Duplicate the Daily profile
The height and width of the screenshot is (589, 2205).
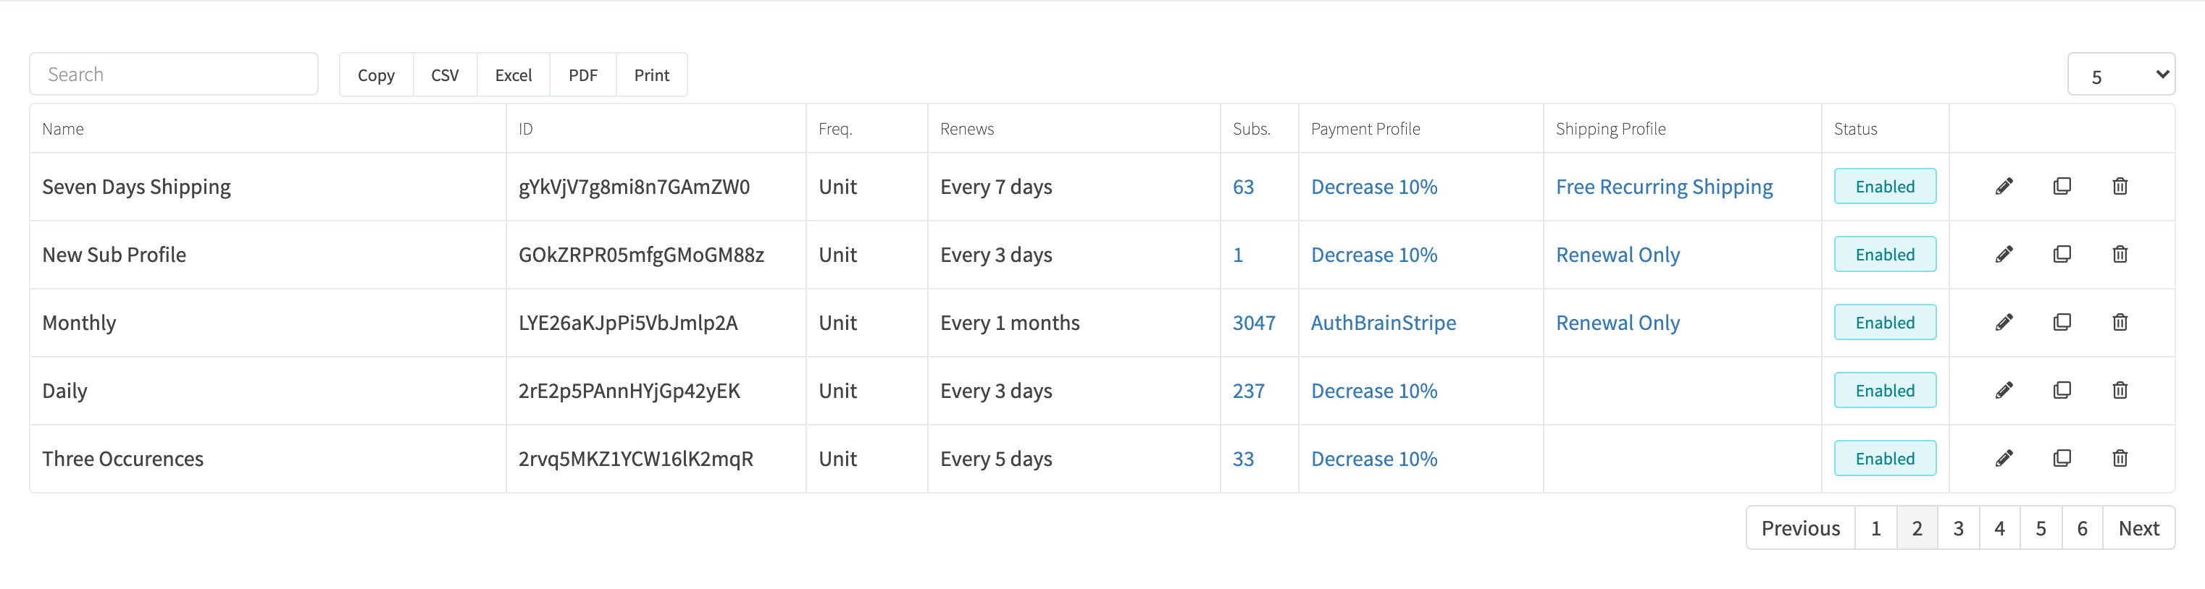(2062, 391)
